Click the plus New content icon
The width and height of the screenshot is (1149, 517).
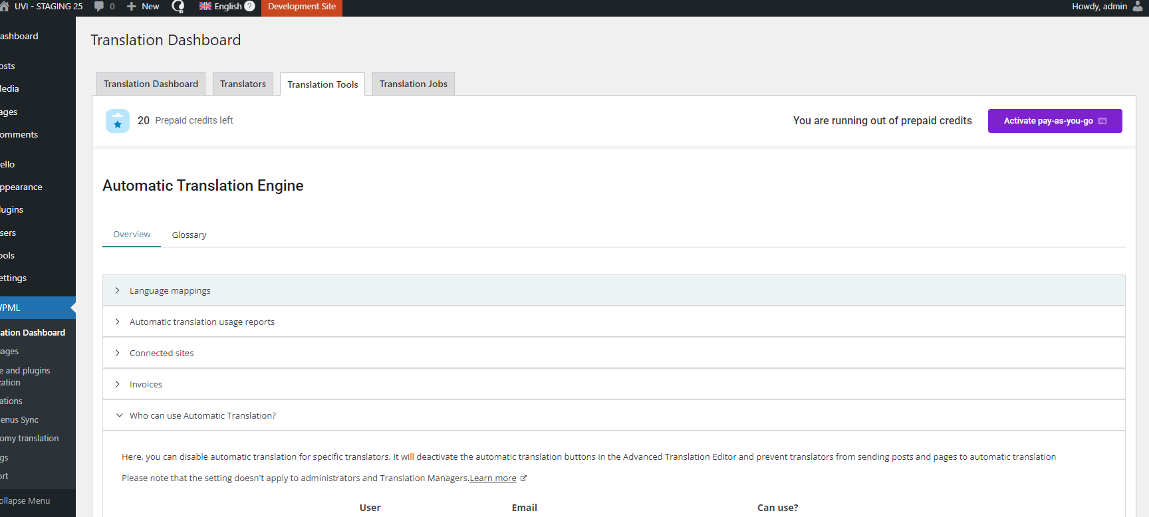pos(132,7)
